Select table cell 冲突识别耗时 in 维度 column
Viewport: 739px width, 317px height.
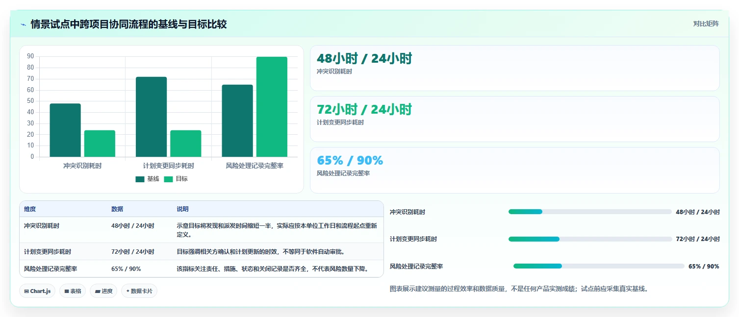42,226
